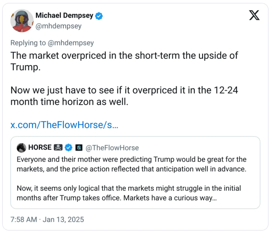Click the @mhdempsey handle under the name
The width and height of the screenshot is (271, 233).
[x=58, y=26]
